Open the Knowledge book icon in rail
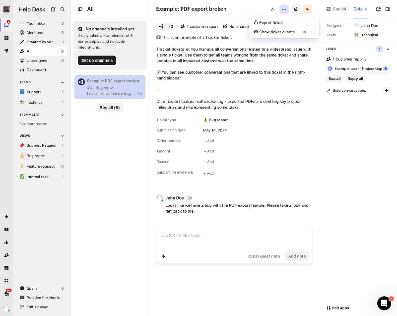This screenshot has width=397, height=316. (6, 230)
